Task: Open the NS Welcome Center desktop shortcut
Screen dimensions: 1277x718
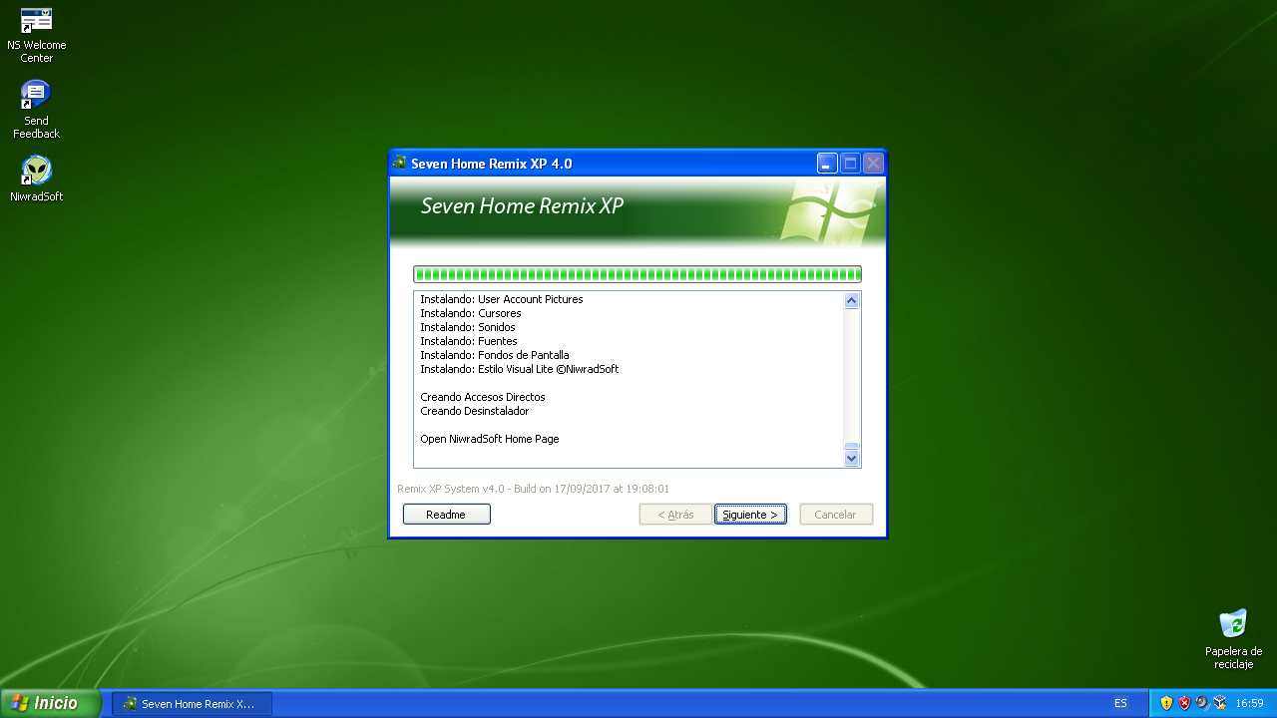Action: [36, 25]
